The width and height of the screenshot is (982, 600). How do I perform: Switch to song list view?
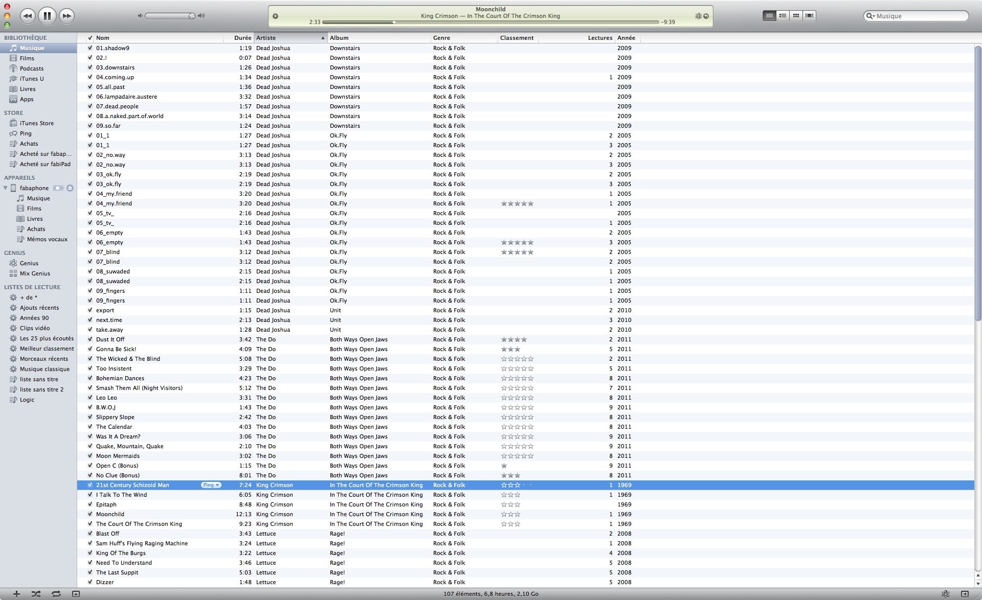pyautogui.click(x=769, y=16)
